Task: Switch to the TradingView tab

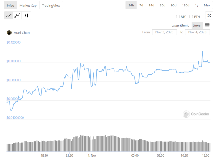Action: pos(51,5)
